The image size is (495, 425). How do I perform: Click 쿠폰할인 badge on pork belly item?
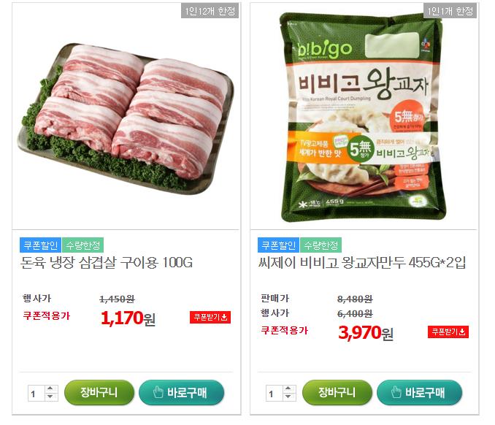[x=40, y=245]
